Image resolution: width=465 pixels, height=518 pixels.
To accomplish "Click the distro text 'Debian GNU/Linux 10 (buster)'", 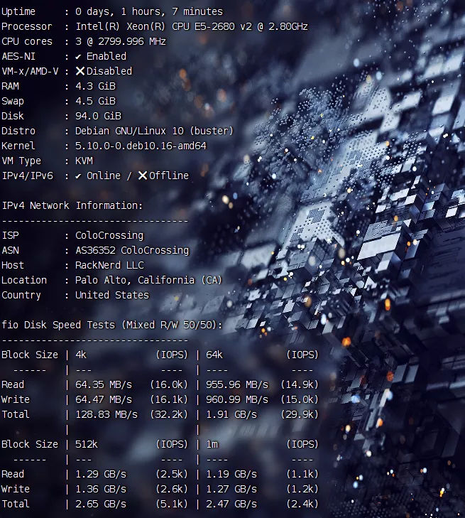I will (x=154, y=131).
